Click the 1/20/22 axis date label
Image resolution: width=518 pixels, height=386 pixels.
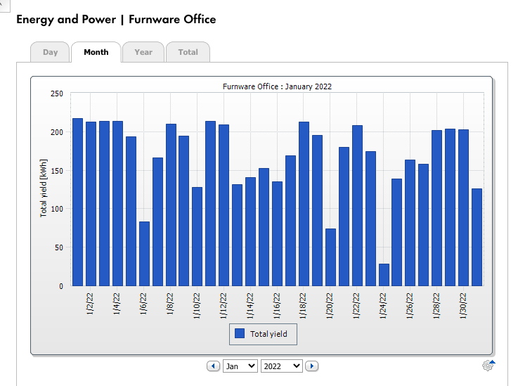click(330, 306)
